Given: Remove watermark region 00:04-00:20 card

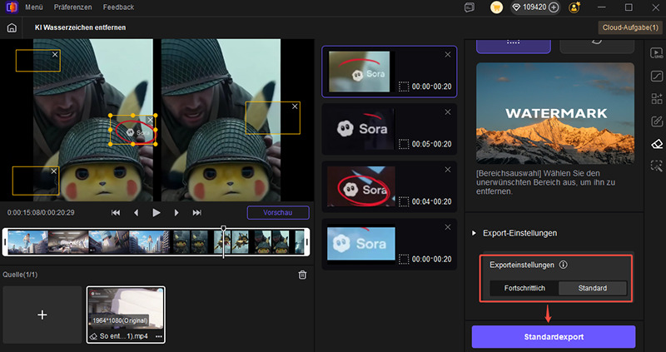Looking at the screenshot, I should [448, 170].
